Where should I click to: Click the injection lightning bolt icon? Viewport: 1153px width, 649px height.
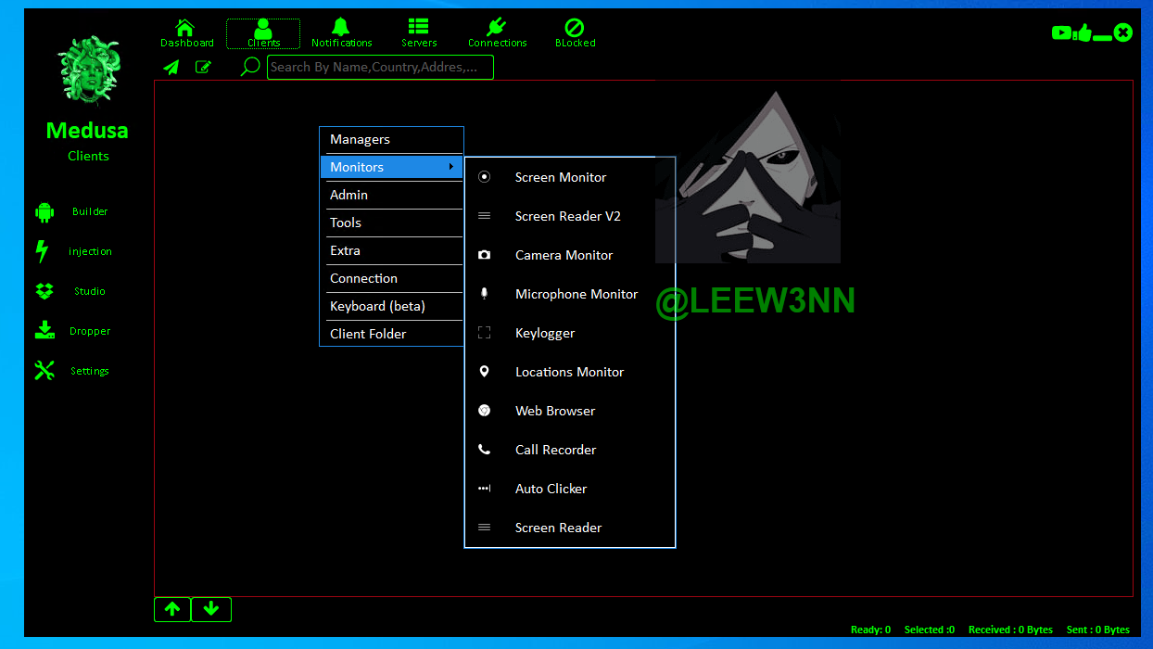pos(42,251)
